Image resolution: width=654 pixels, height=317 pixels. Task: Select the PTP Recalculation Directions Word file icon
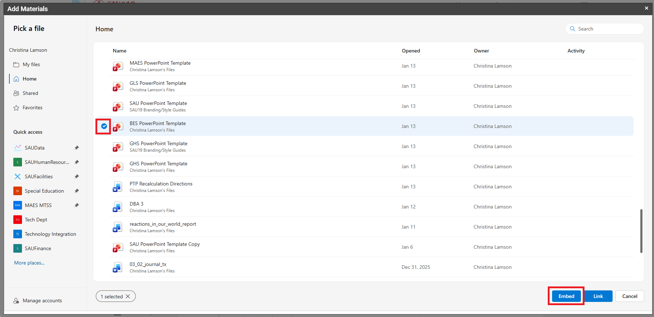(x=117, y=187)
